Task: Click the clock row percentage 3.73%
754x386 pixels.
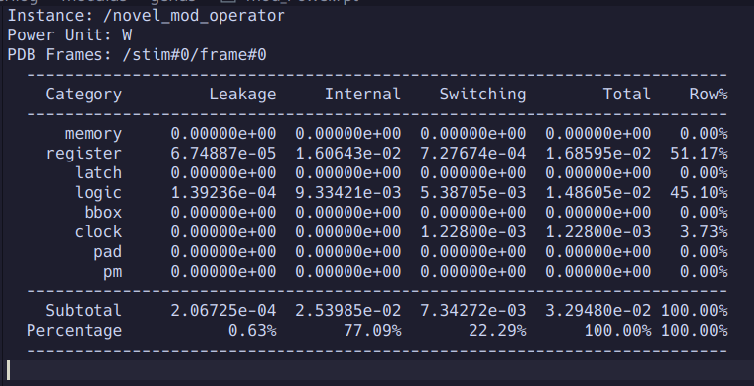Action: 704,232
